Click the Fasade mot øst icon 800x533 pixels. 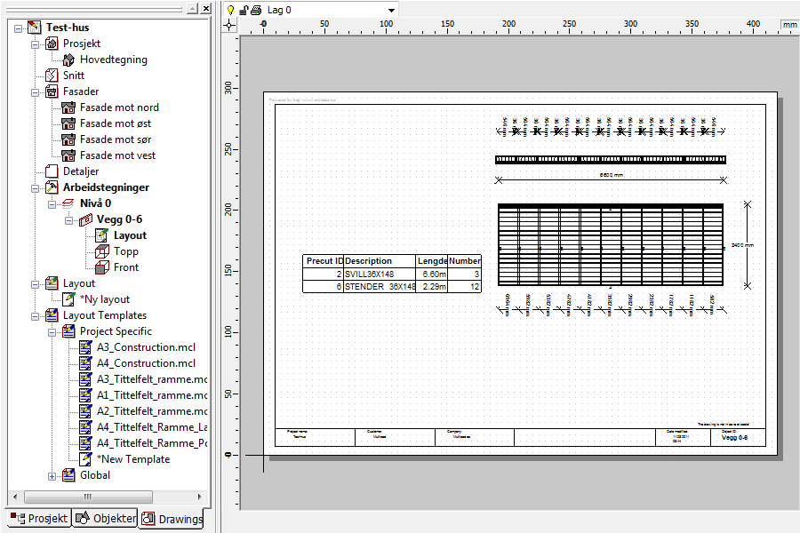click(x=68, y=123)
